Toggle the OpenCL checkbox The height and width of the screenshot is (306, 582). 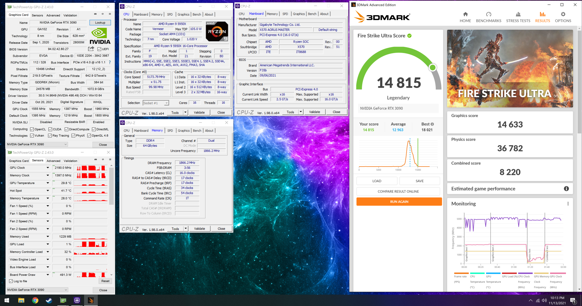click(32, 129)
